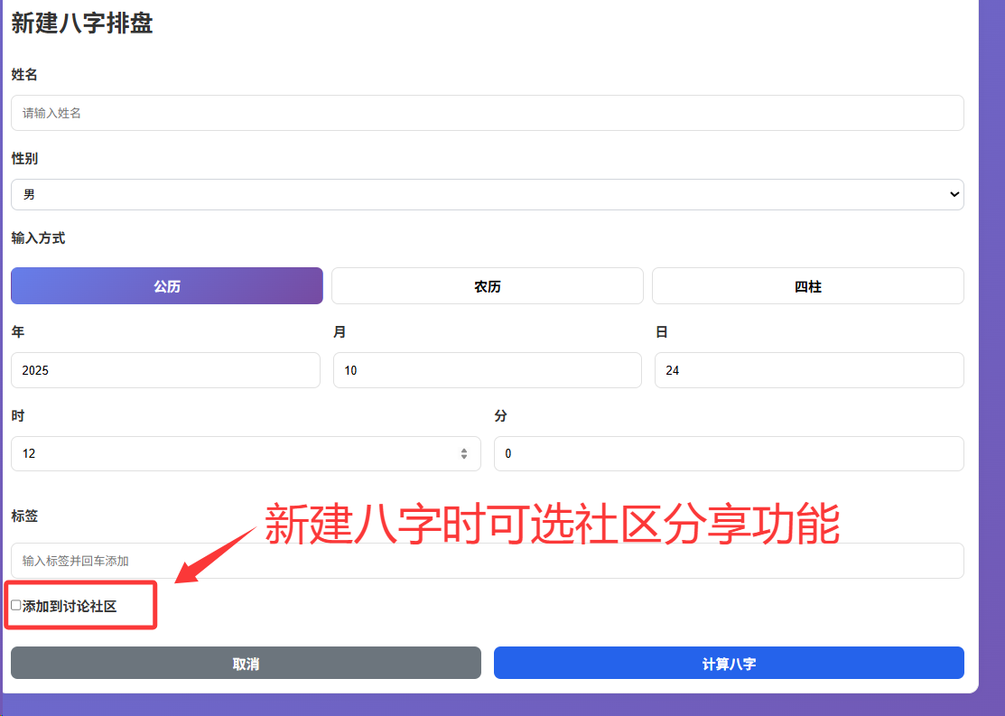Click the 月 field showing 10
The width and height of the screenshot is (1005, 716).
[487, 370]
